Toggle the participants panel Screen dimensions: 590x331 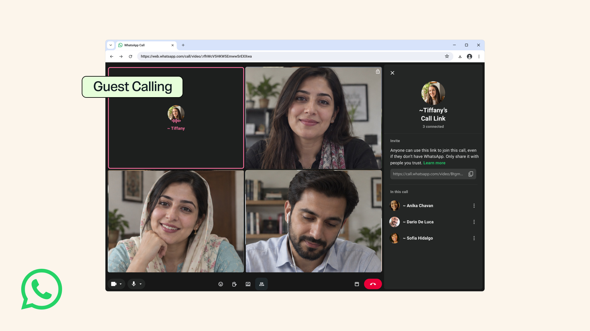pyautogui.click(x=262, y=284)
